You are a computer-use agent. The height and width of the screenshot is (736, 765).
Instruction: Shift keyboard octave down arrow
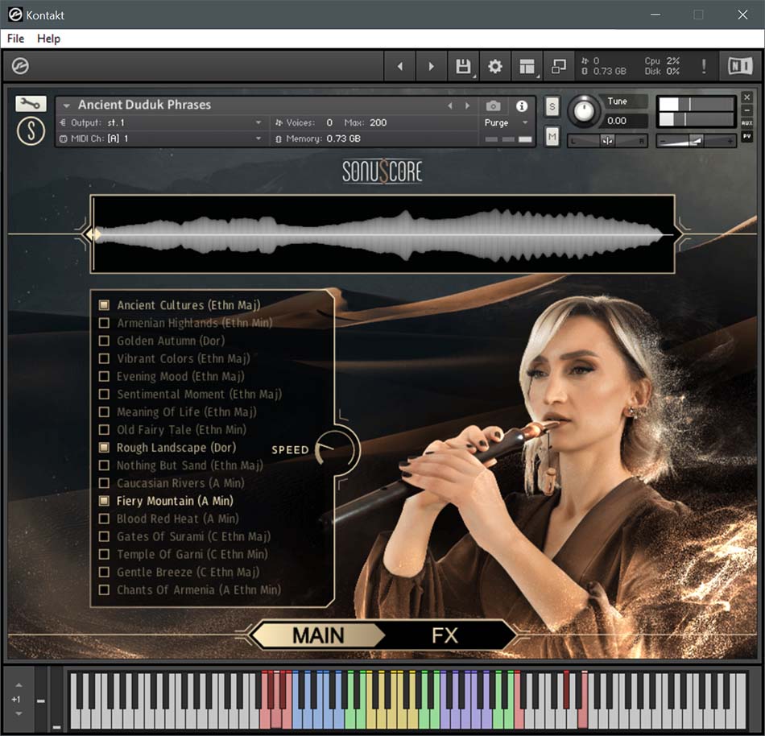tap(19, 713)
